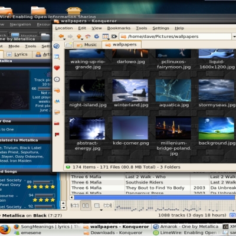Go to the Home folder in Konqueror
236x236 pixels.
(88, 37)
